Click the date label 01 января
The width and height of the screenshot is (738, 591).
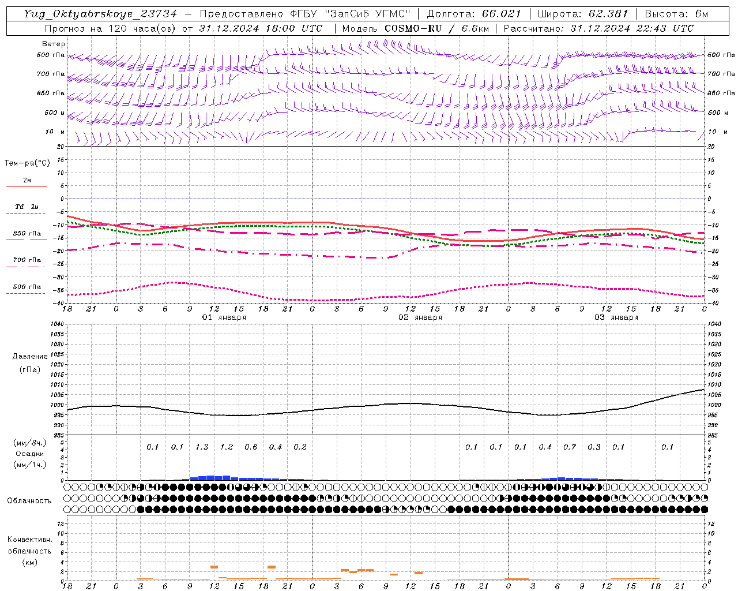coord(224,317)
